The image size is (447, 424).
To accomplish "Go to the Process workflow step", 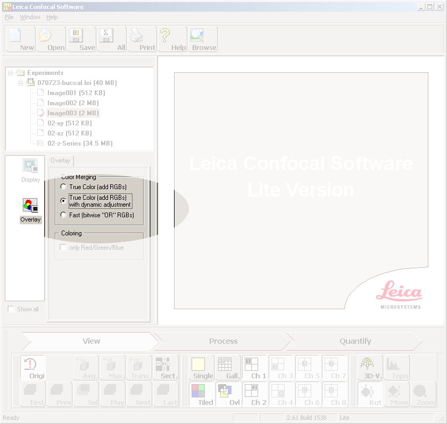I will click(223, 341).
